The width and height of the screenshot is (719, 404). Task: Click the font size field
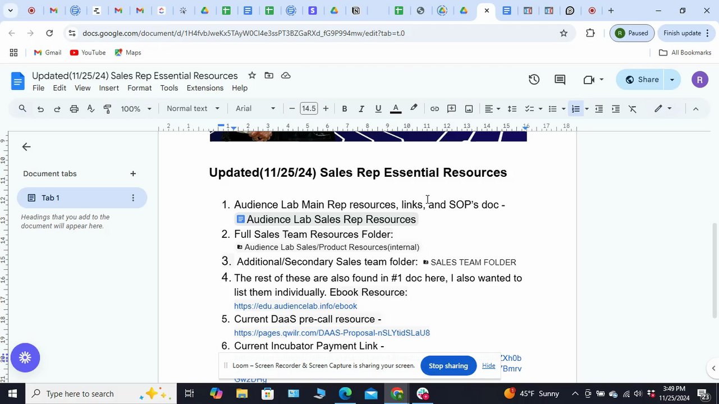[x=309, y=109]
